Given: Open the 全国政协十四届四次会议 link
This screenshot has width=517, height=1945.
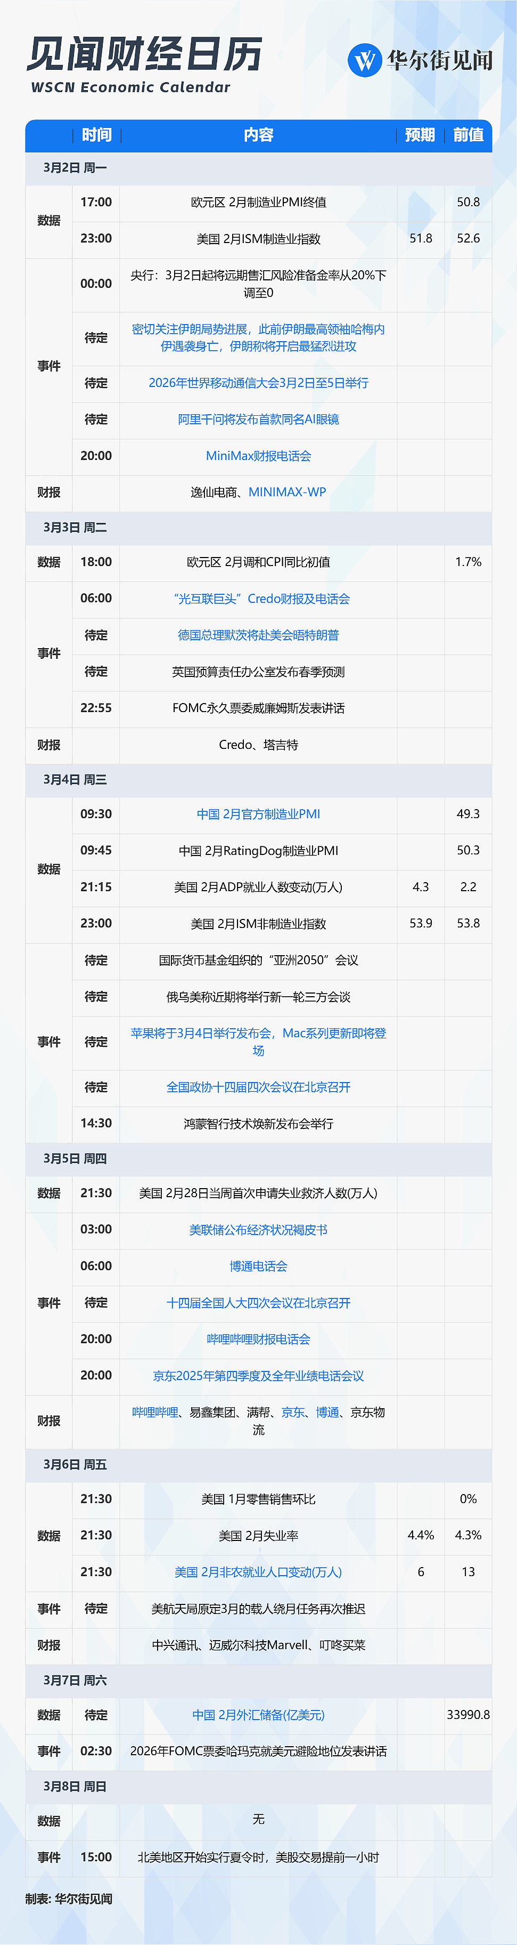Looking at the screenshot, I should click(258, 1087).
